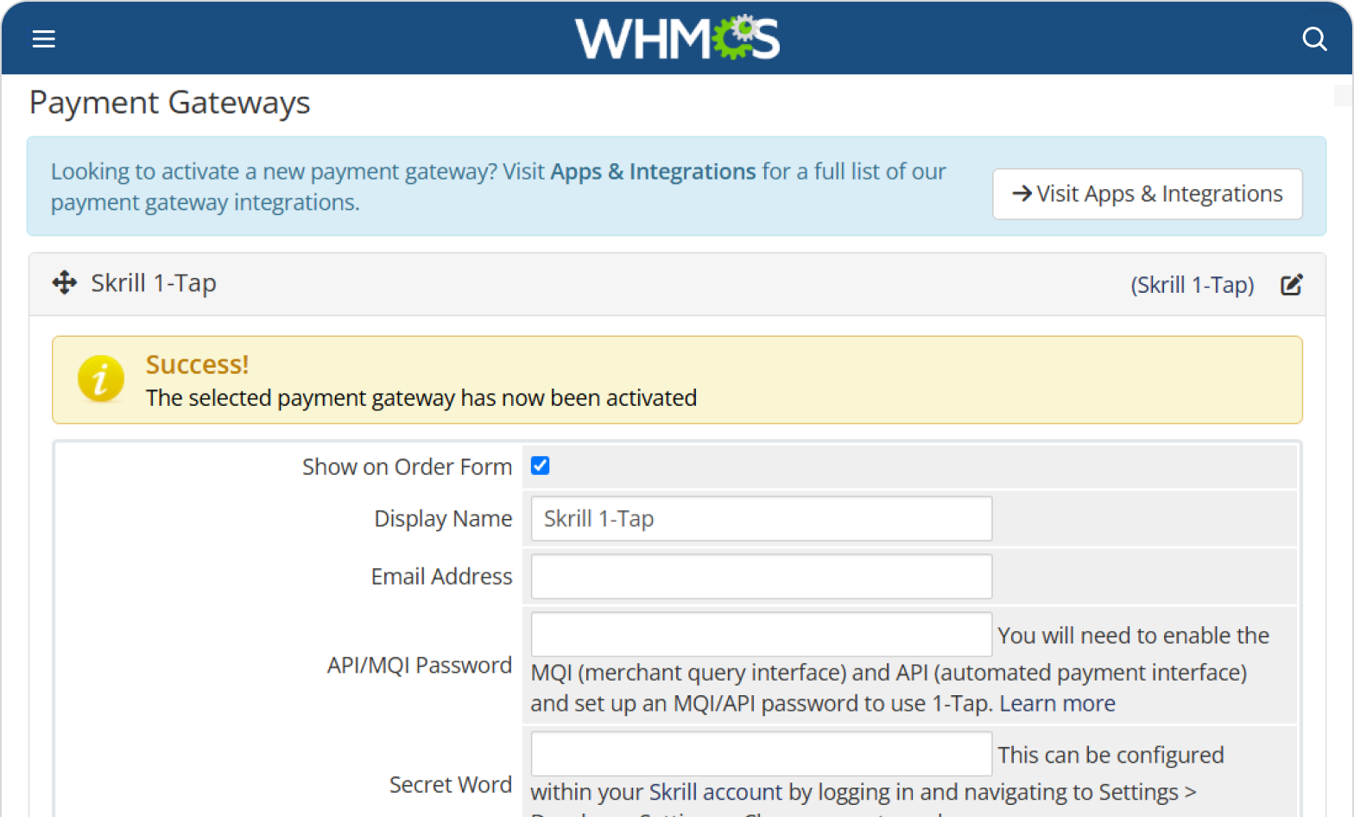Viewport: 1354px width, 817px height.
Task: Open the hamburger navigation menu
Action: coord(44,39)
